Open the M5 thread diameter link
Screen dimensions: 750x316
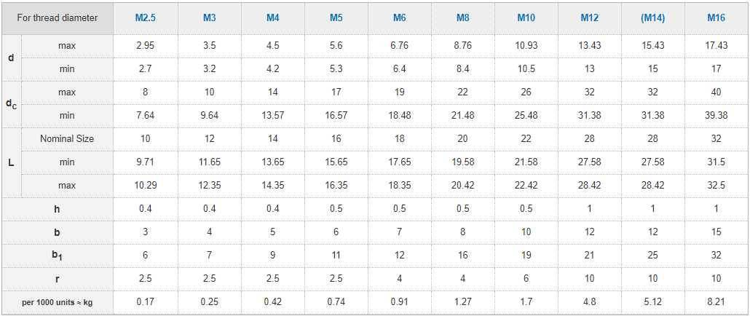336,18
